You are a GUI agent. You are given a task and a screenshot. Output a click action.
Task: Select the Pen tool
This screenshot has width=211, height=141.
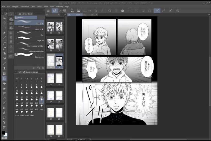[x=4, y=43]
